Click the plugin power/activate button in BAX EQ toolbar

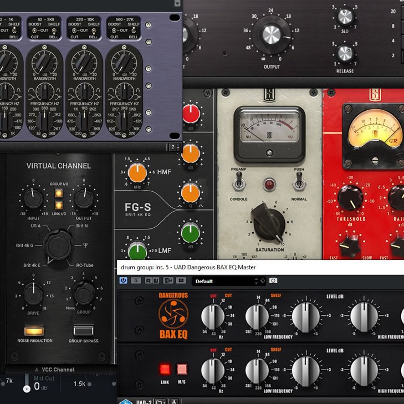[x=123, y=281]
